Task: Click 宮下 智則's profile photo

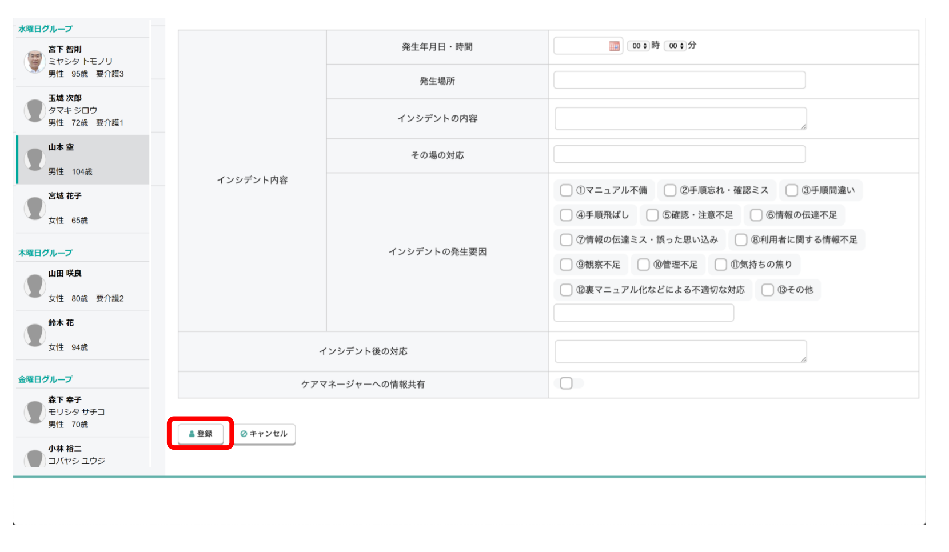Action: tap(35, 61)
